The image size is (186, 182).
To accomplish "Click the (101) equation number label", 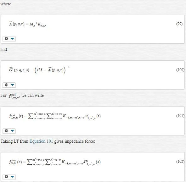I will point(180,116).
